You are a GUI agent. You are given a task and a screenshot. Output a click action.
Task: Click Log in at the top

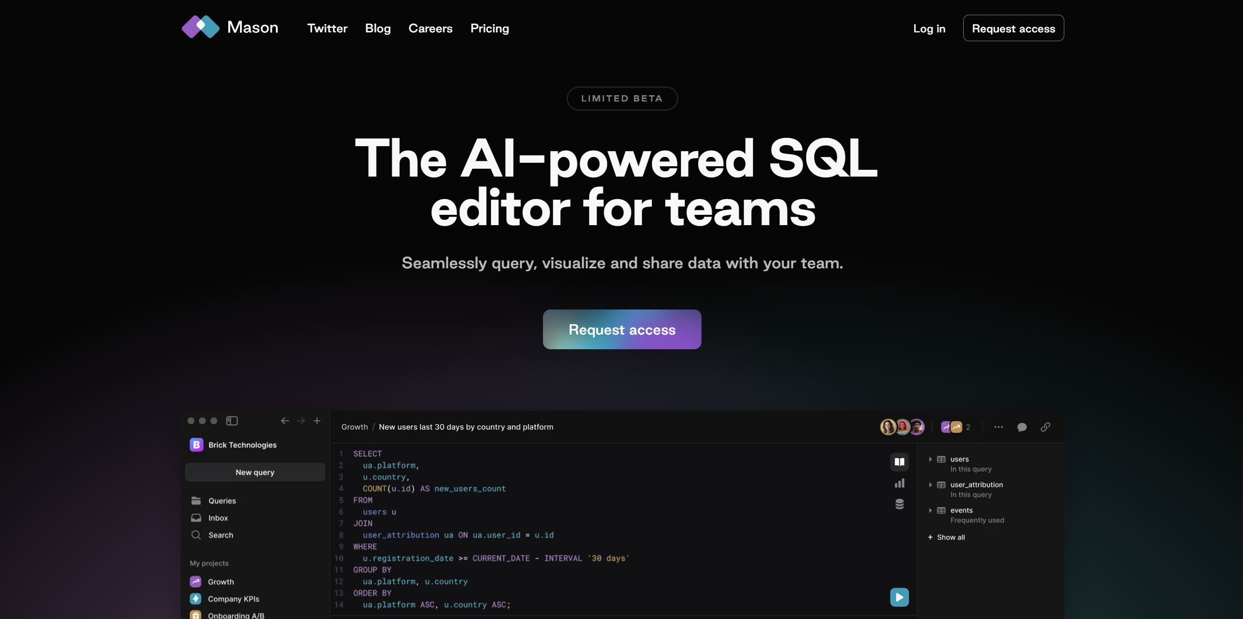929,28
